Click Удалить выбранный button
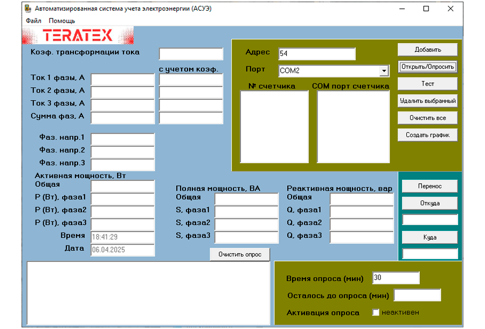The height and width of the screenshot is (329, 485). coord(427,101)
